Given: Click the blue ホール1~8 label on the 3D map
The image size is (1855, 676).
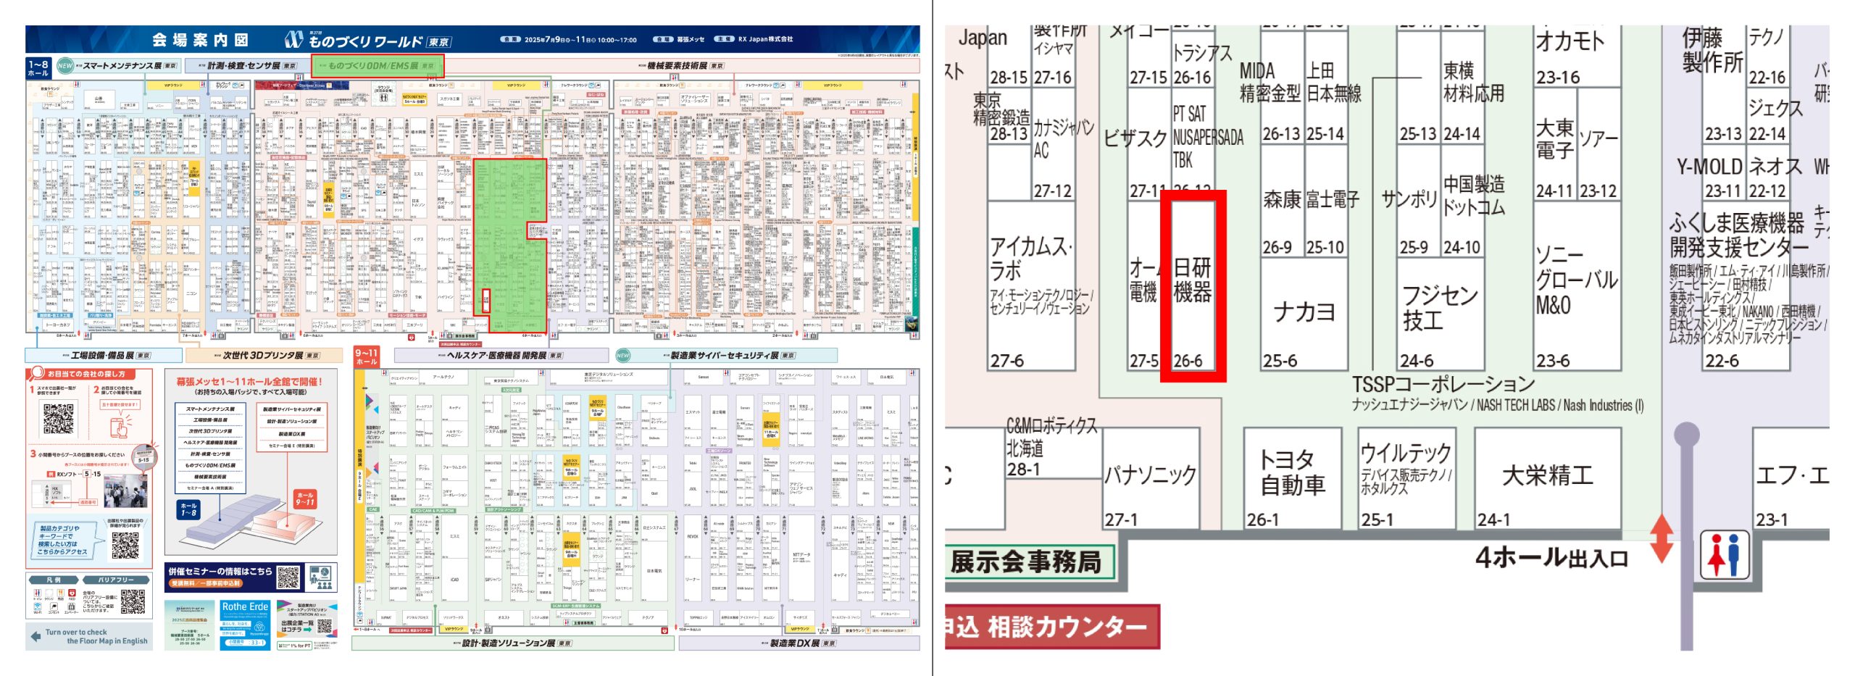Looking at the screenshot, I should click(x=188, y=509).
